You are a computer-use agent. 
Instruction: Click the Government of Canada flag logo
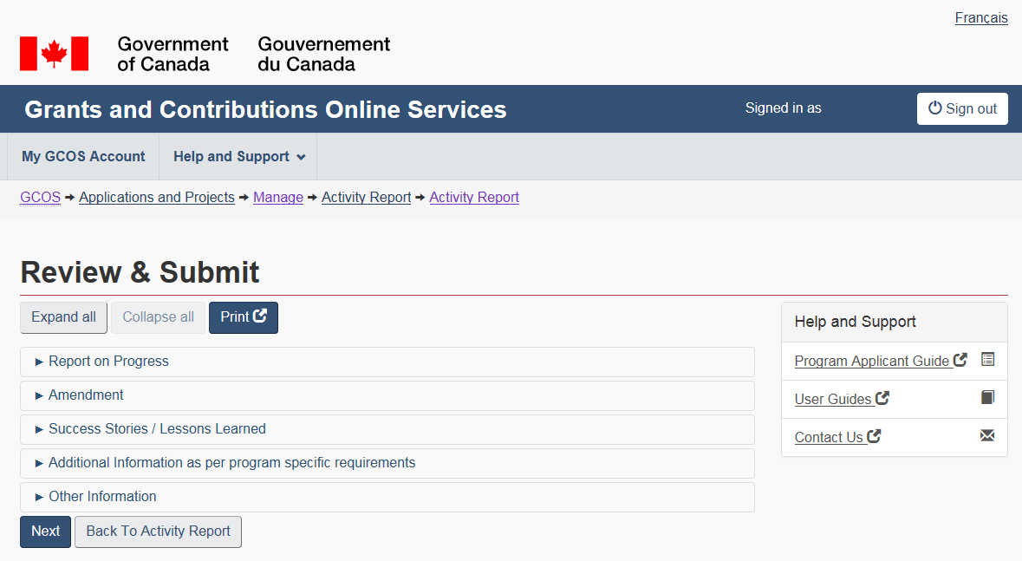[54, 54]
